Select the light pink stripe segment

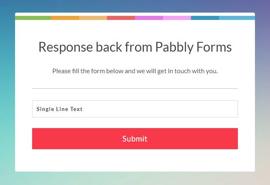click(x=177, y=18)
